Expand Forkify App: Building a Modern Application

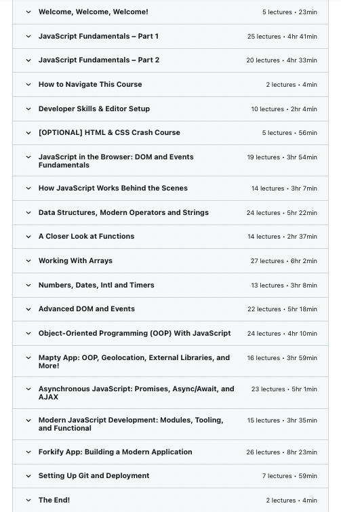115,452
